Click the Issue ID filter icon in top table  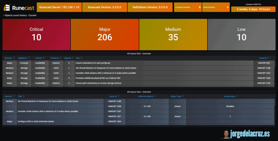(268, 58)
